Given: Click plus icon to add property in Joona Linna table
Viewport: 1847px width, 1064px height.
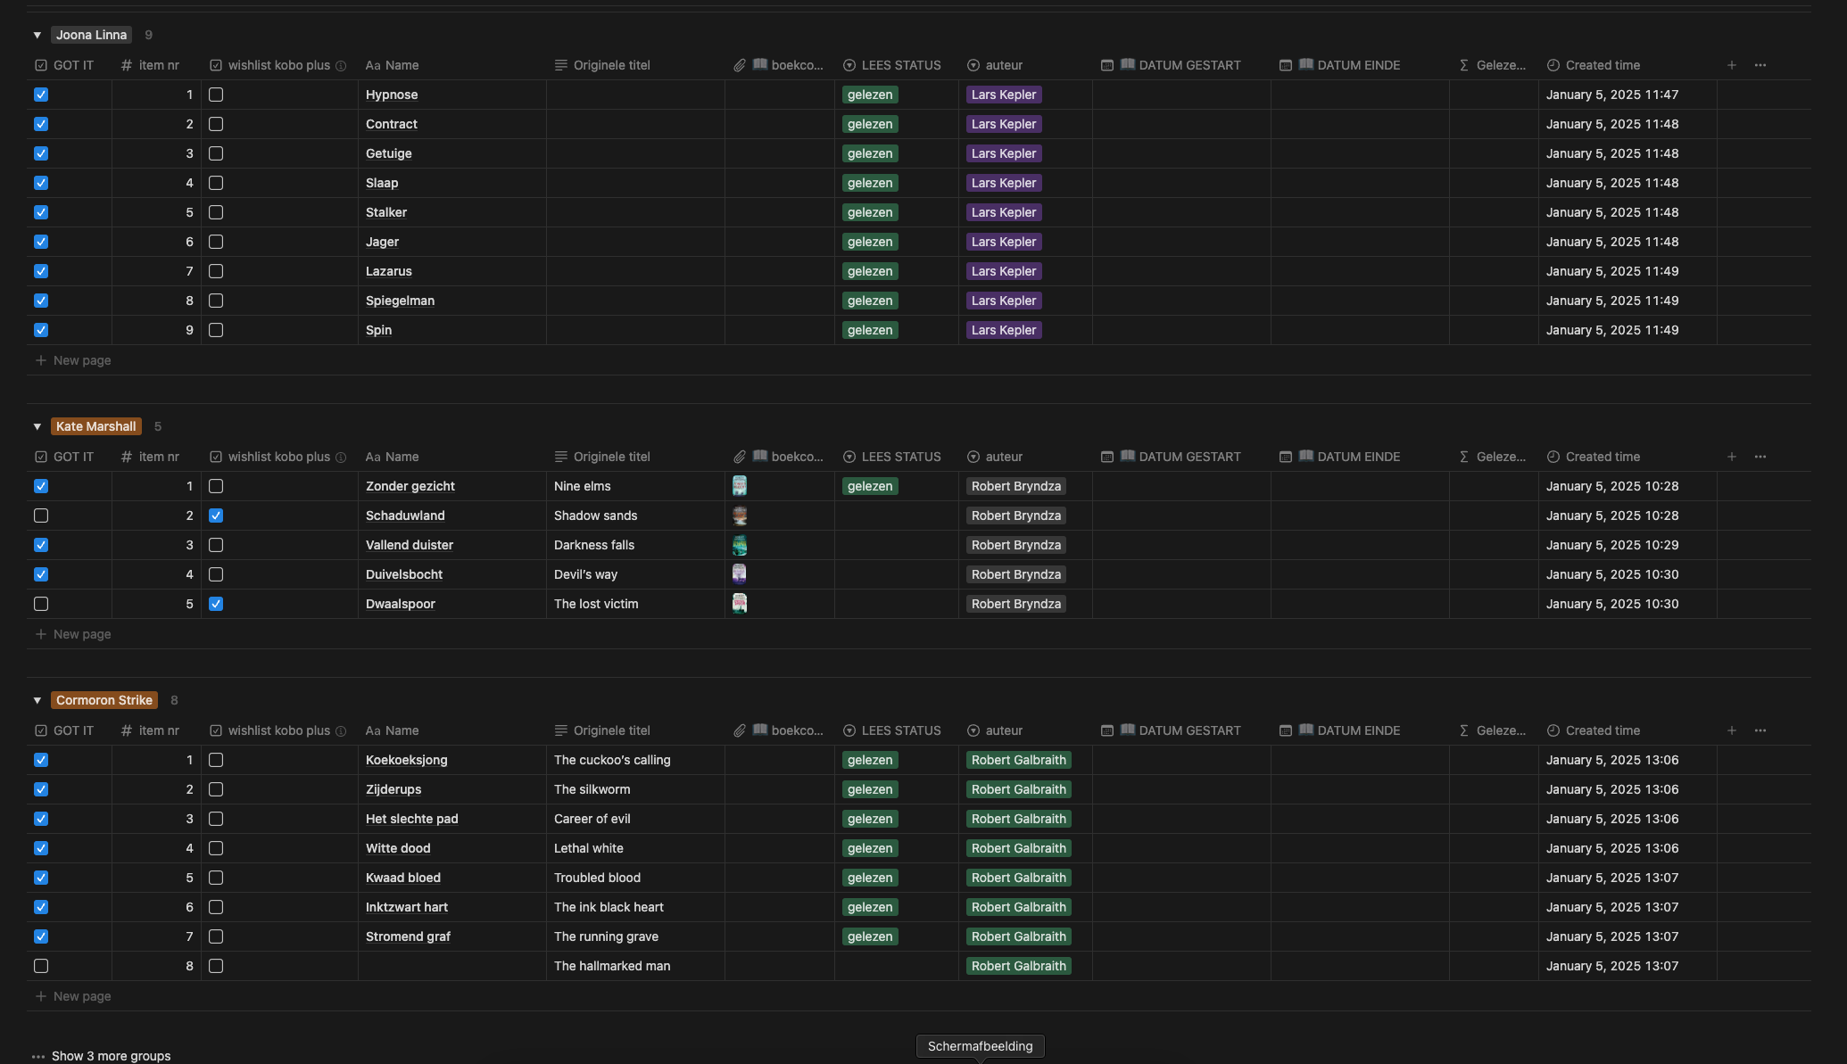Looking at the screenshot, I should 1731,65.
